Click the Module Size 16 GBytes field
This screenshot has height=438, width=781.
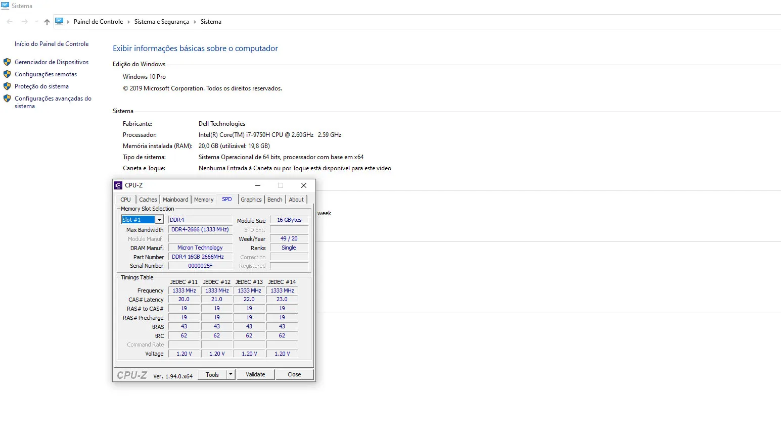tap(289, 220)
